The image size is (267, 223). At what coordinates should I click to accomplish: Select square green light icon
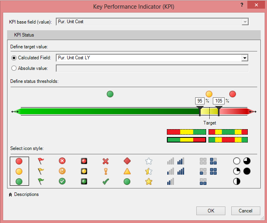(x=84, y=181)
